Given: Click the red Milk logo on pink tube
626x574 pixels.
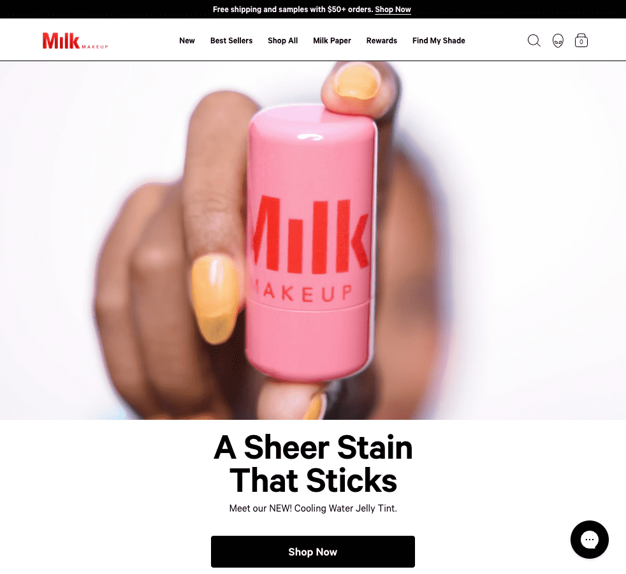Looking at the screenshot, I should (310, 234).
